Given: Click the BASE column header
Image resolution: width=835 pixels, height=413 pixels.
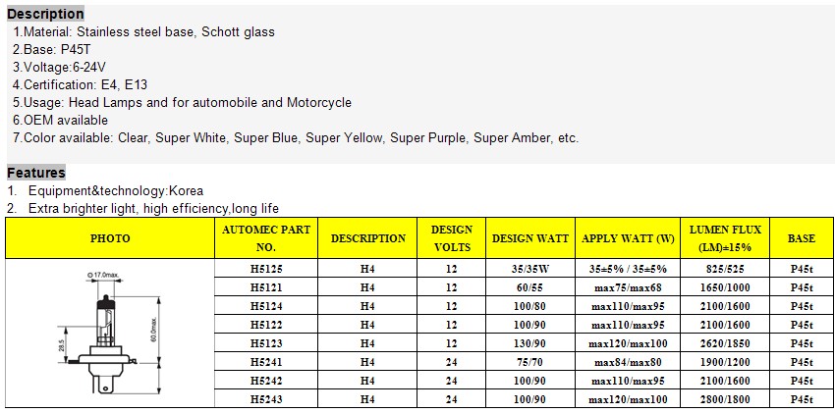Looking at the screenshot, I should 802,238.
